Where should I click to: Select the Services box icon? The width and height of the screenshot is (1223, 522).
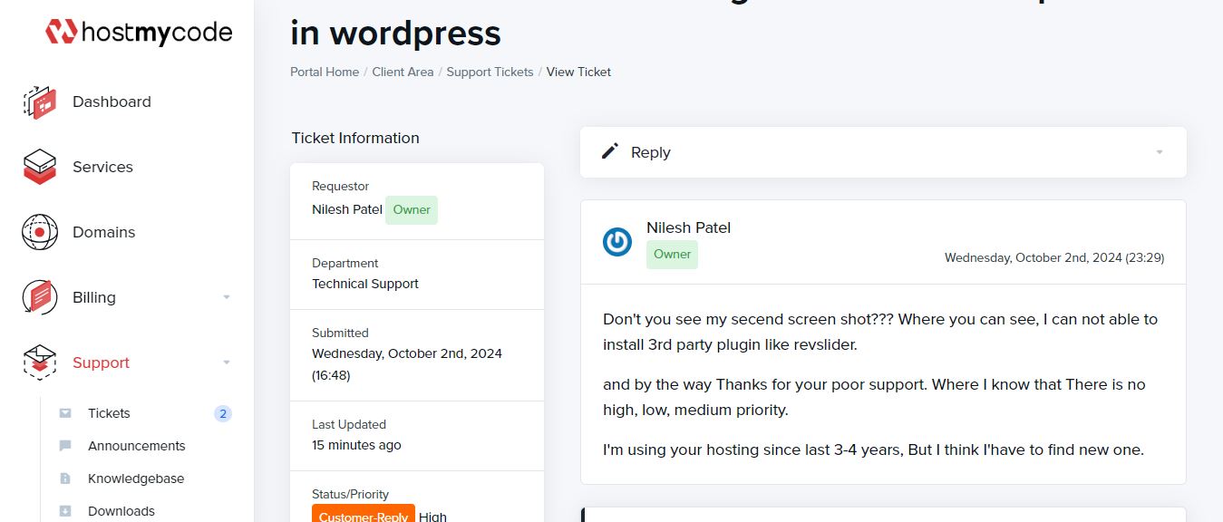(x=38, y=167)
